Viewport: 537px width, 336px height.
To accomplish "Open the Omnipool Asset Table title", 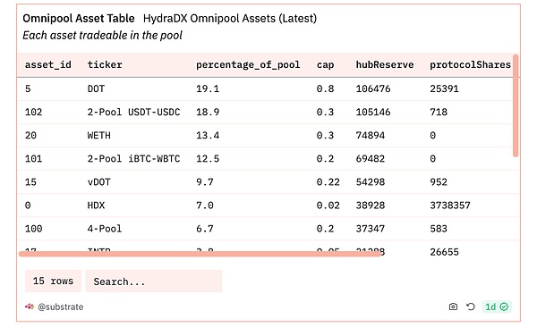I will tap(79, 18).
